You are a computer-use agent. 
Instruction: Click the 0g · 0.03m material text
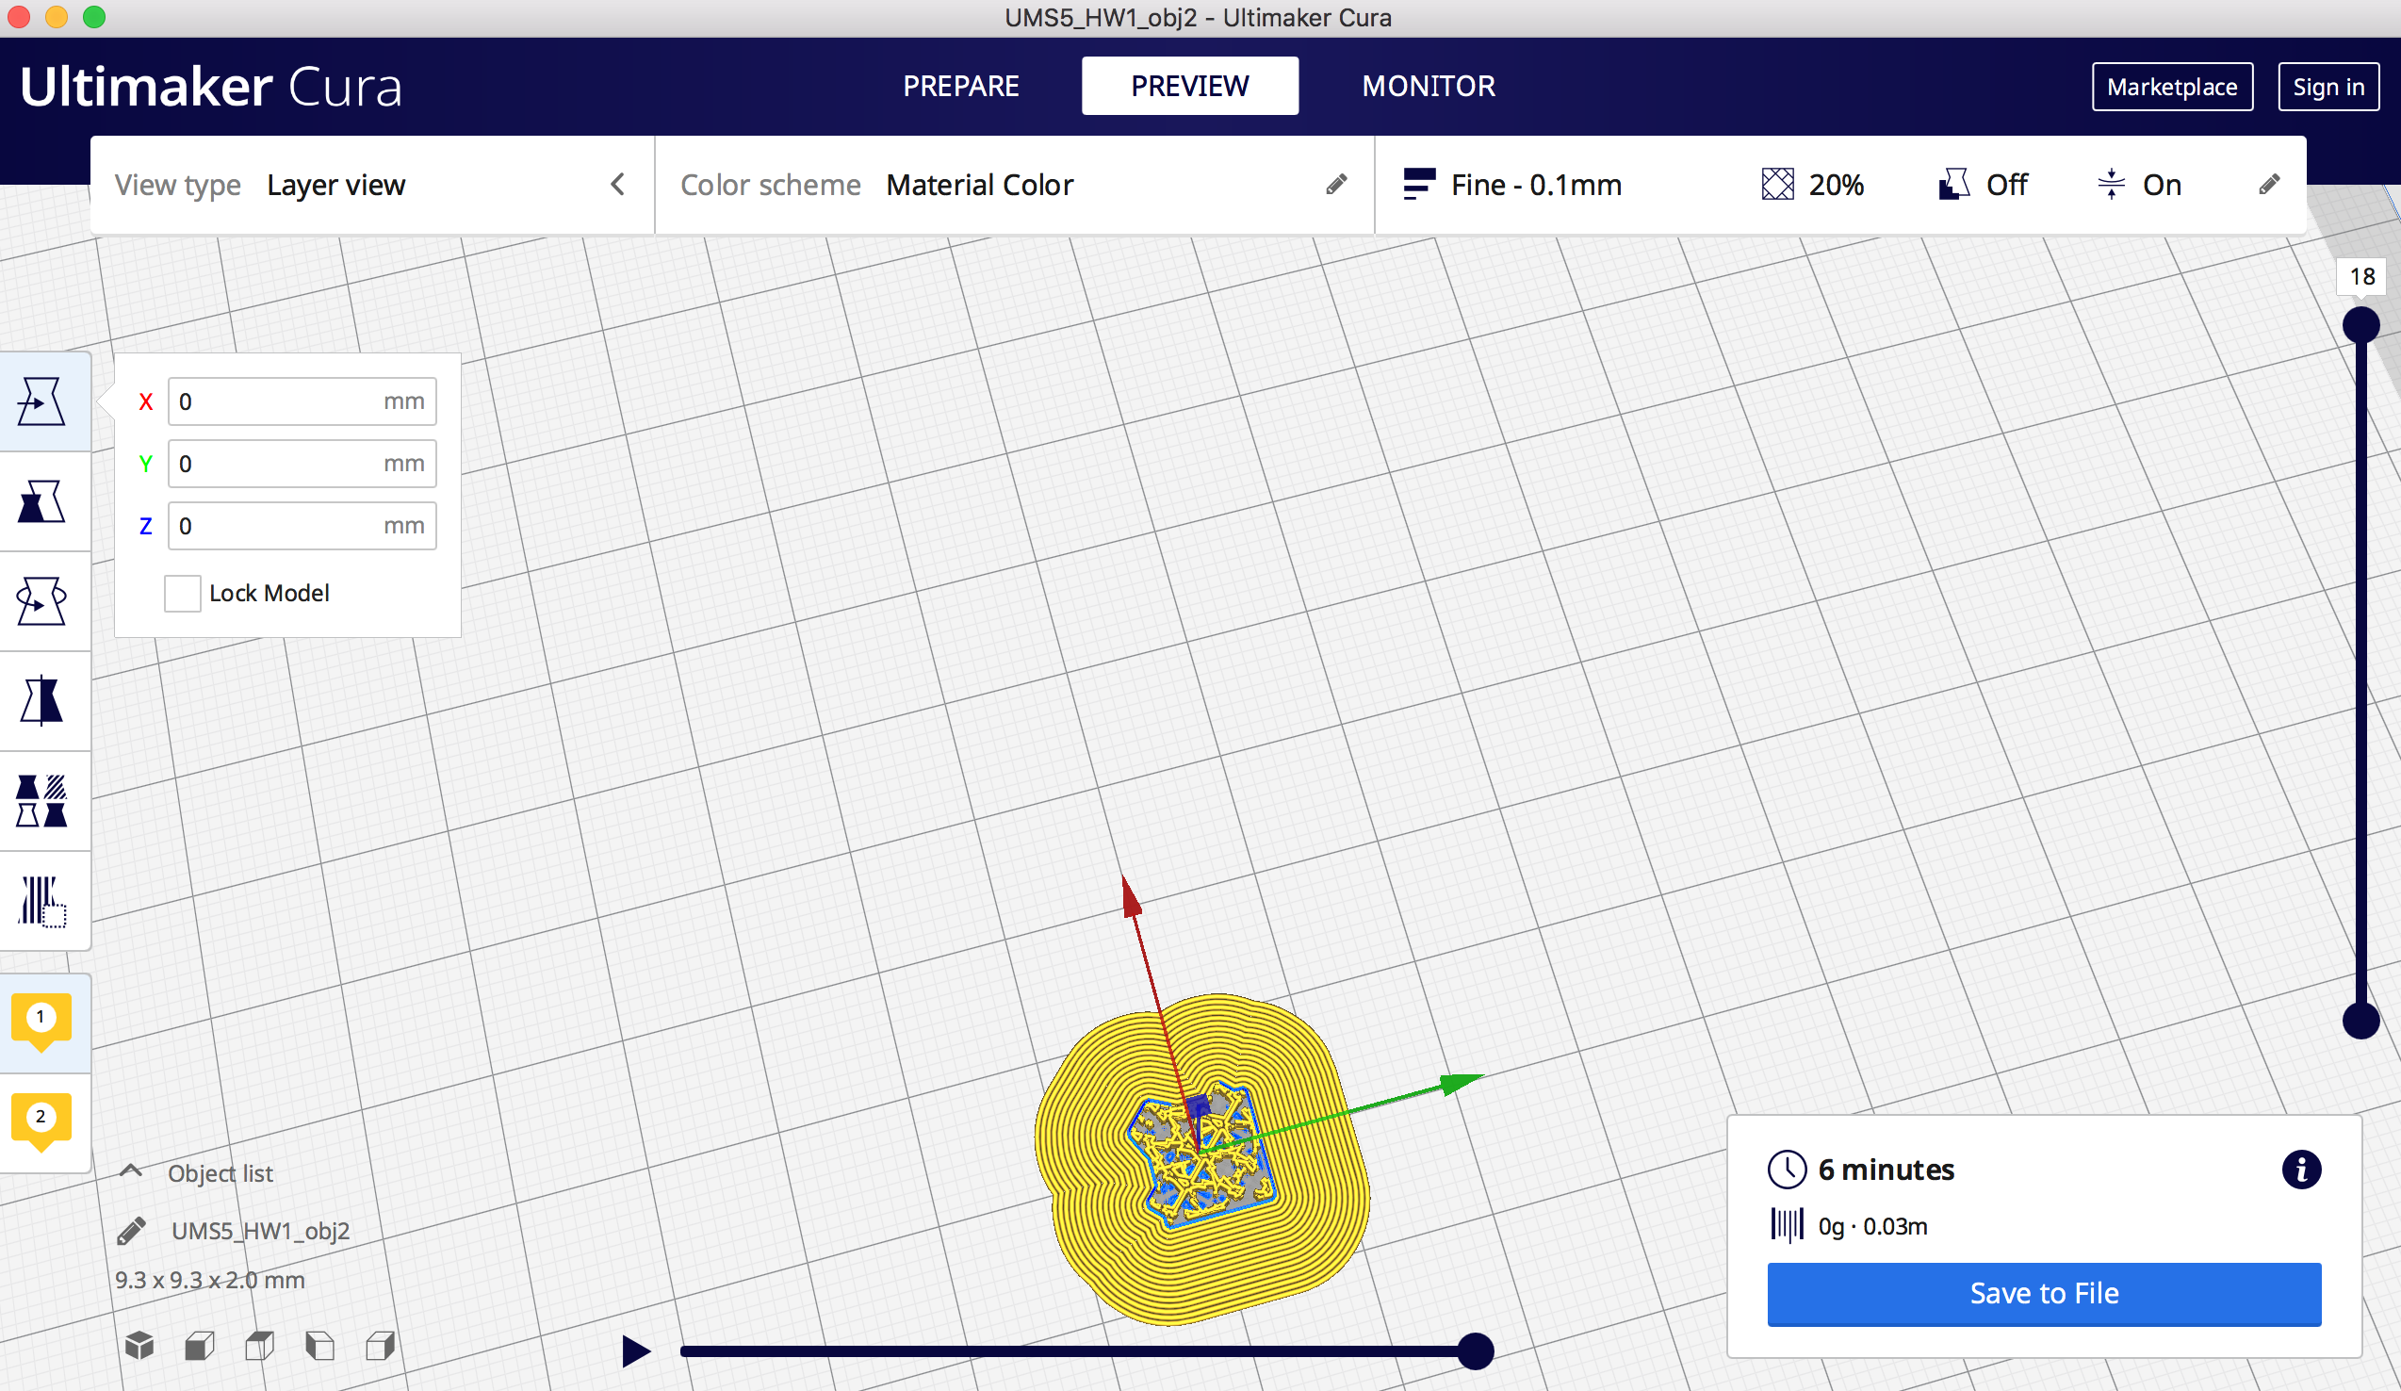(x=1872, y=1225)
